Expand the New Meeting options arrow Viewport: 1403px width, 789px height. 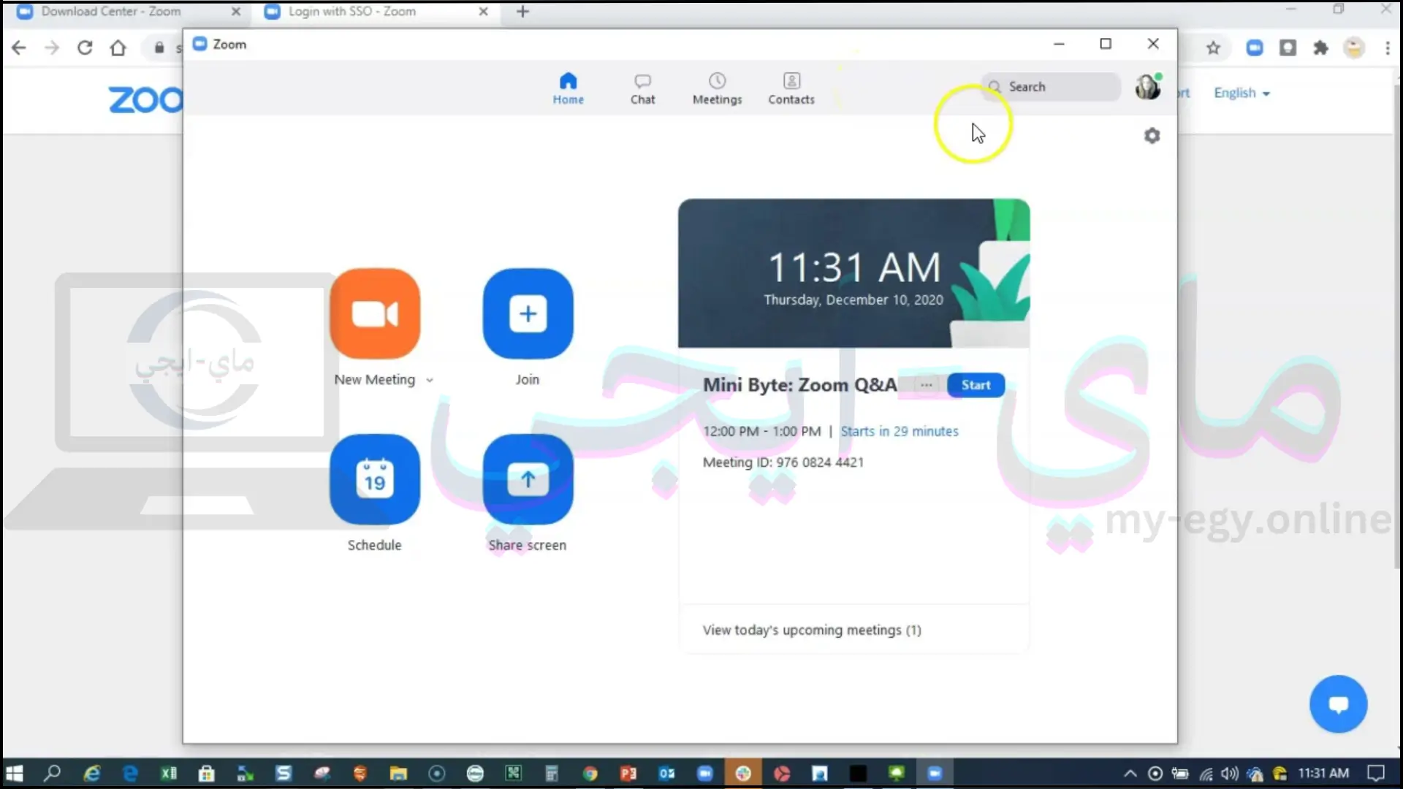pos(430,380)
